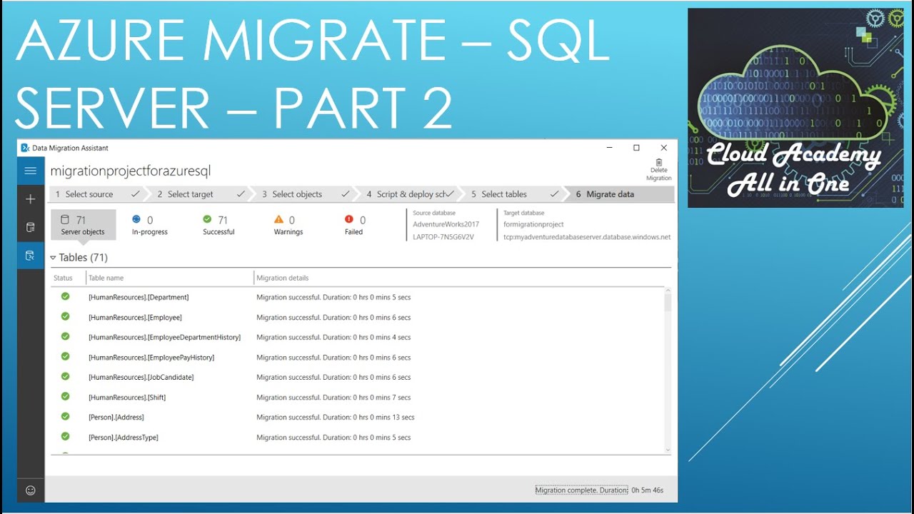Screen dimensions: 914x514
Task: Click migration details showing 4 secs duration
Action: click(333, 337)
